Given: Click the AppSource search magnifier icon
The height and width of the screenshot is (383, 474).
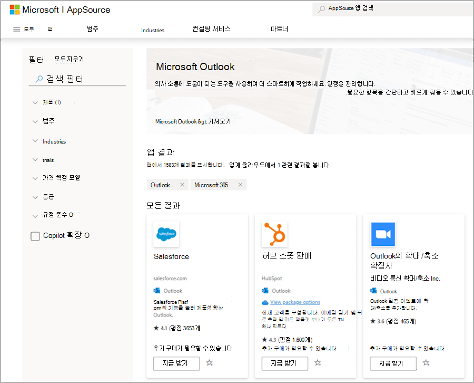Looking at the screenshot, I should (x=322, y=9).
